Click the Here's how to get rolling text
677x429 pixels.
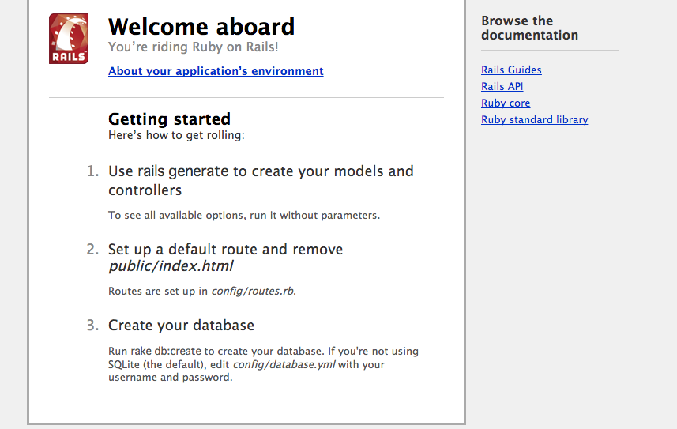(x=176, y=135)
